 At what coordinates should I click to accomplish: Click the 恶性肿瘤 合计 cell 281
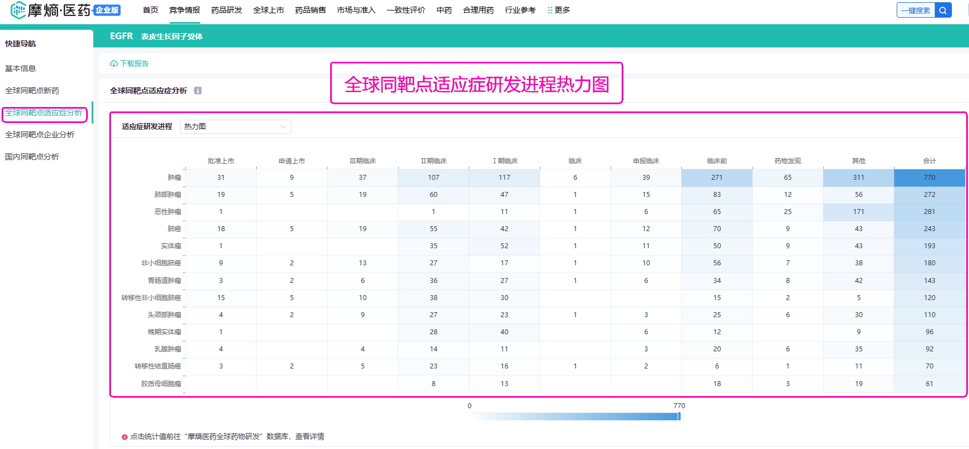[x=930, y=212]
